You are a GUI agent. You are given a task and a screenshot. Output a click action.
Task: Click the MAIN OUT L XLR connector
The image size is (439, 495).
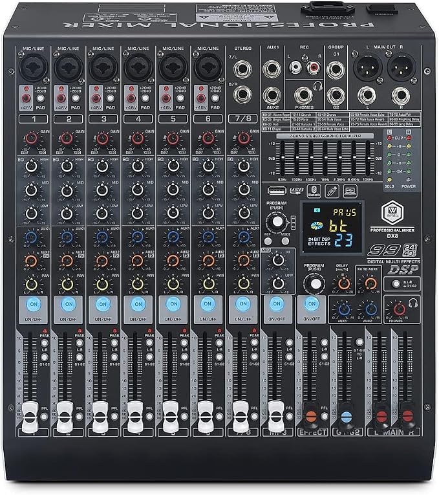367,67
